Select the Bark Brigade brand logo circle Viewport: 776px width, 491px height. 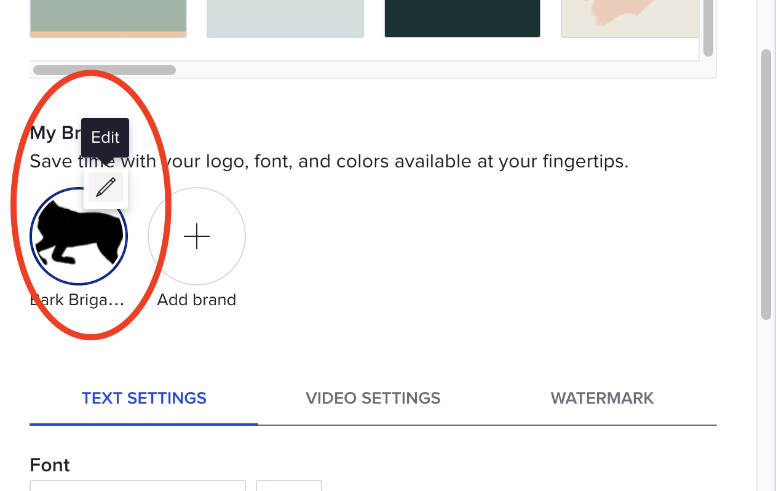pos(79,236)
